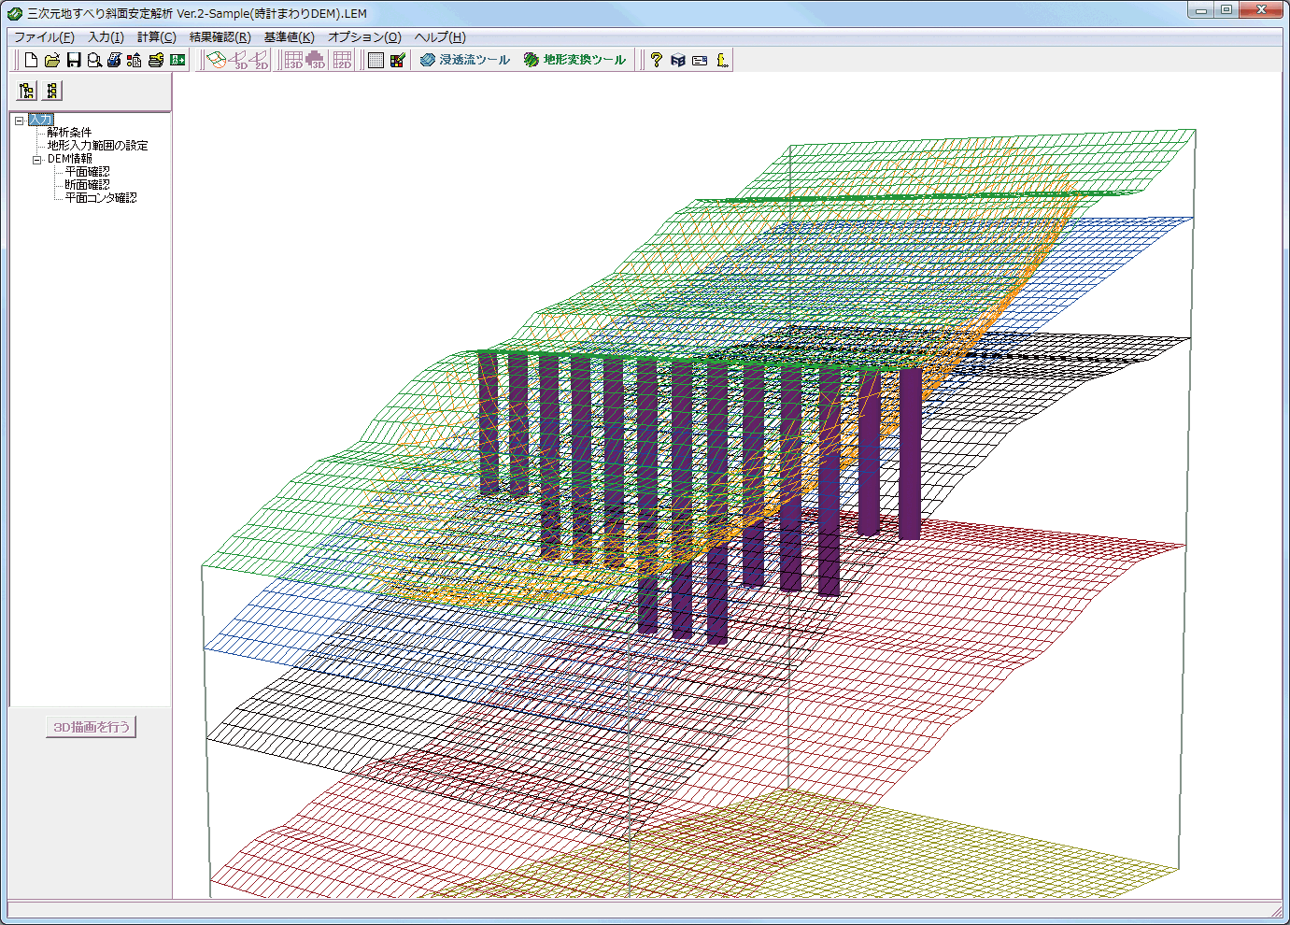Open print preview magnifier icon
Screen dimensions: 1290x925
(94, 60)
